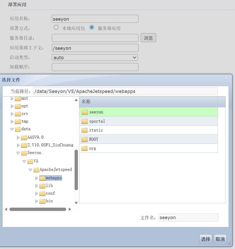Expand the 2.V10.0SP1_XinChuang tree node

[18, 145]
